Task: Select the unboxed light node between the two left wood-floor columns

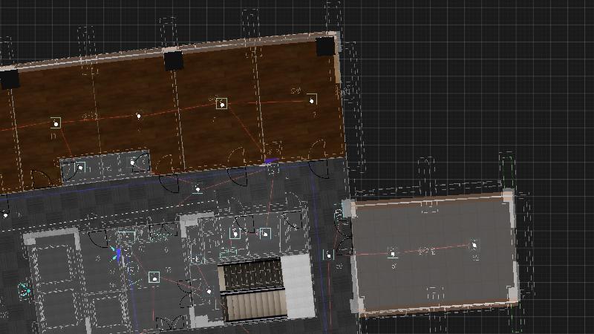Action: tap(138, 116)
